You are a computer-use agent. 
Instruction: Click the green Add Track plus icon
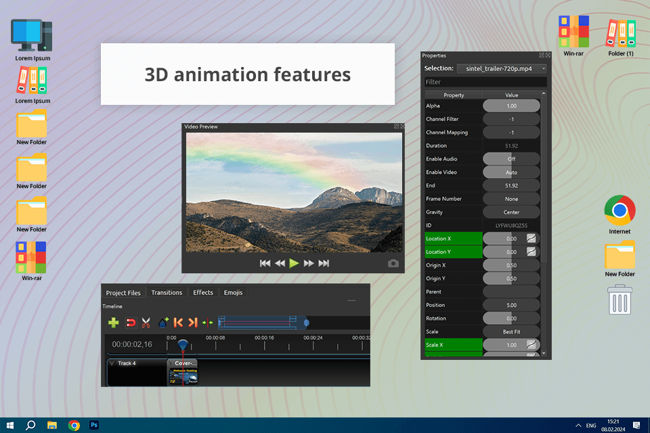(x=114, y=322)
